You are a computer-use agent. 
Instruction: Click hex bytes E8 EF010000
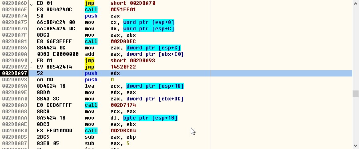(54, 131)
